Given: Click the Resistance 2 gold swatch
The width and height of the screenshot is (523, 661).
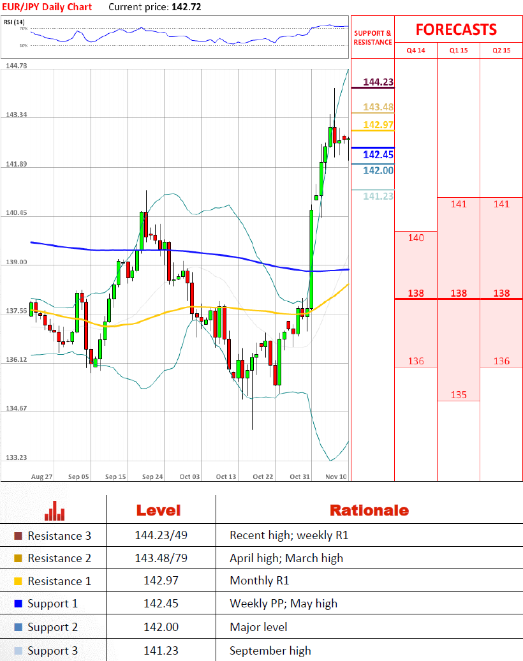Looking at the screenshot, I should 18,558.
